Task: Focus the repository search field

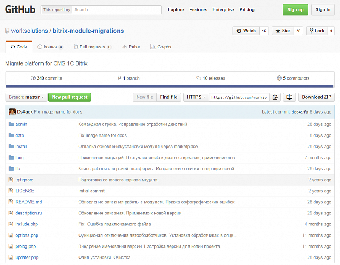Action: [x=116, y=10]
